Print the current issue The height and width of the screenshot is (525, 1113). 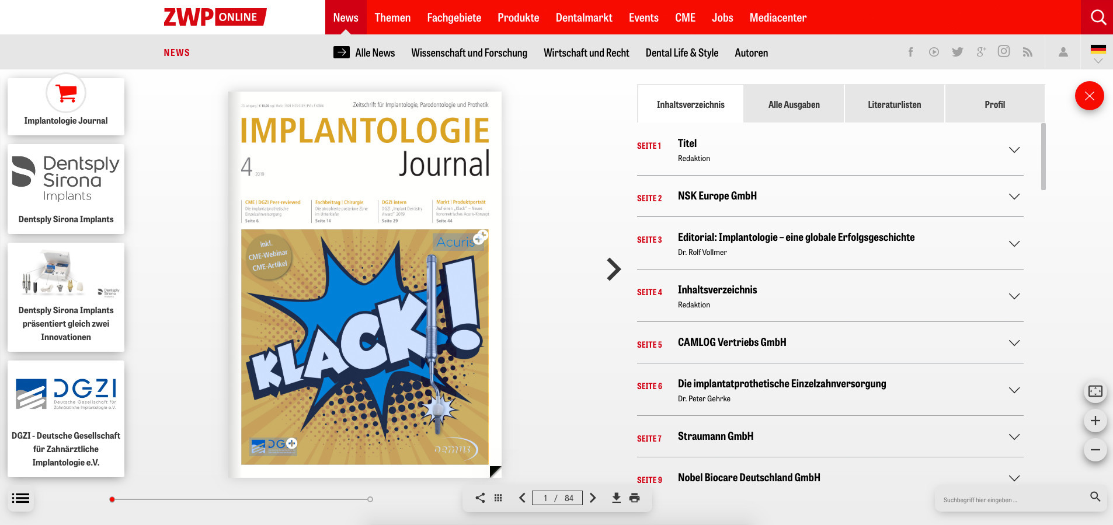(635, 498)
